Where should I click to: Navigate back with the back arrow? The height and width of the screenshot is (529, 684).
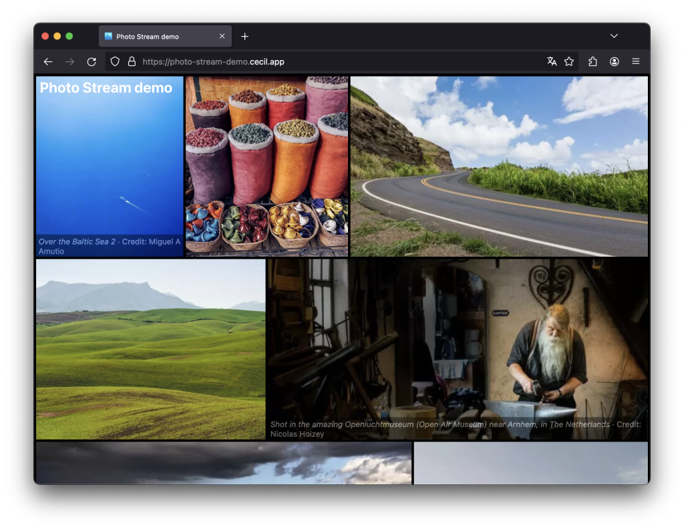[x=47, y=61]
